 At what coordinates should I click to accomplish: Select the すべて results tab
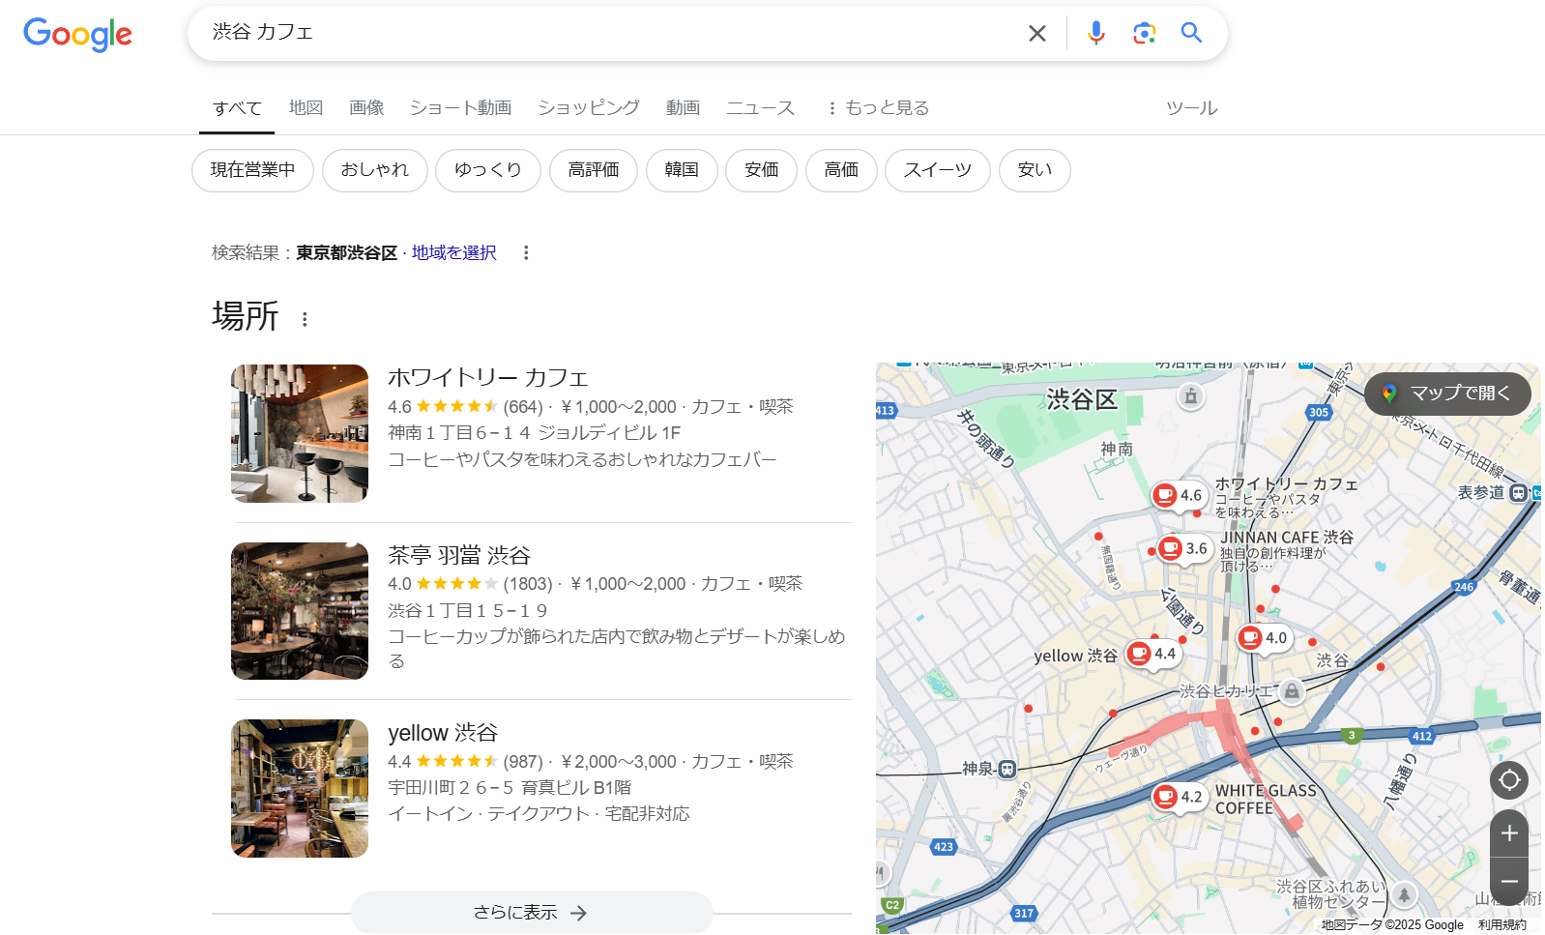point(237,108)
